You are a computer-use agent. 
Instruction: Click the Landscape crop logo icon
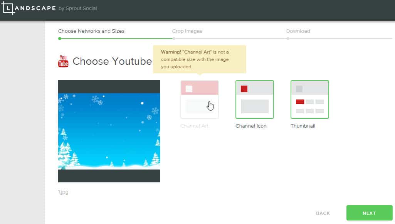tap(8, 8)
